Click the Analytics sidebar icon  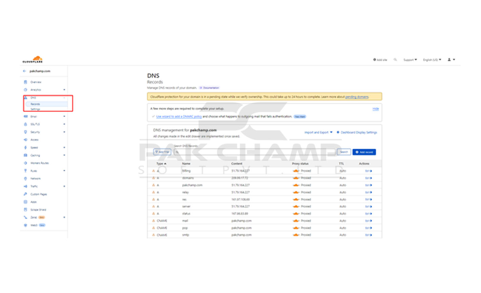(x=25, y=90)
